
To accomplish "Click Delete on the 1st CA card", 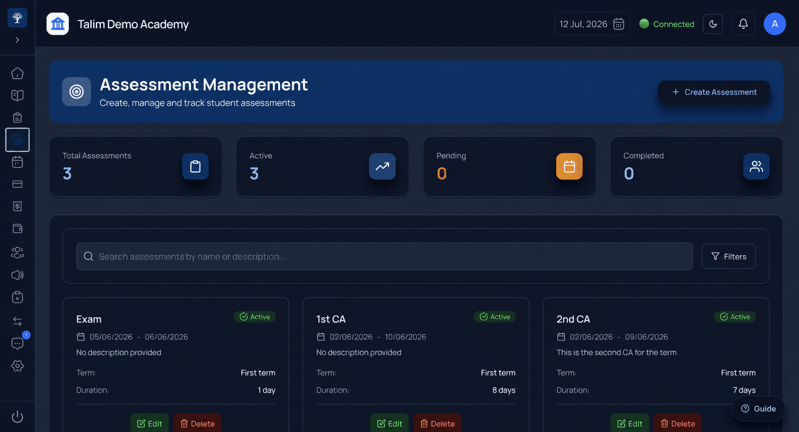I will [437, 424].
